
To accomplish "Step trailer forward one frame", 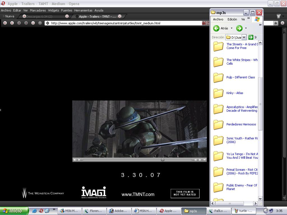I will pos(200,160).
